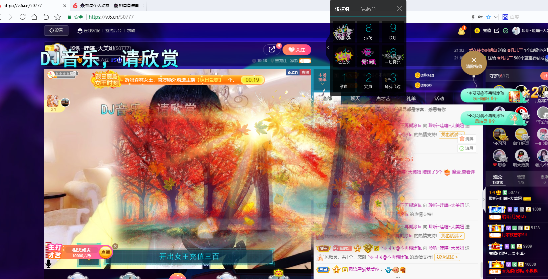This screenshot has height=279, width=548.
Task: Trigger shortcut 2 笑声 sound
Action: (368, 80)
